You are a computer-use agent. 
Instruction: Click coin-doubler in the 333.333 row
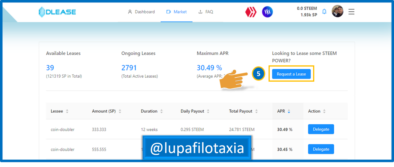click(62, 130)
